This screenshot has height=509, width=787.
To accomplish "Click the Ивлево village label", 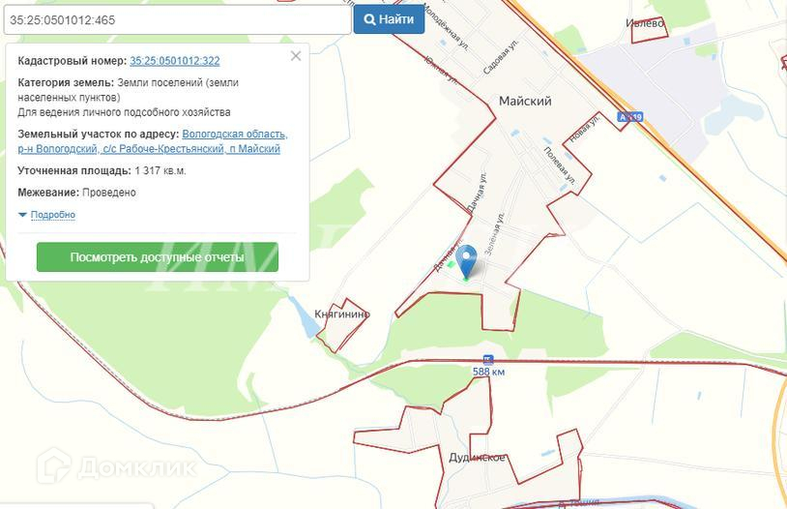I will tap(645, 22).
